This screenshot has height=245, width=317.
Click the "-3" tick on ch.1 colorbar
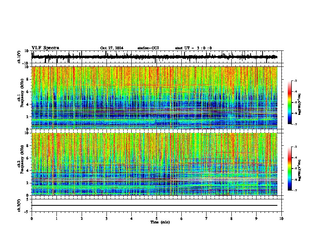point(295,80)
